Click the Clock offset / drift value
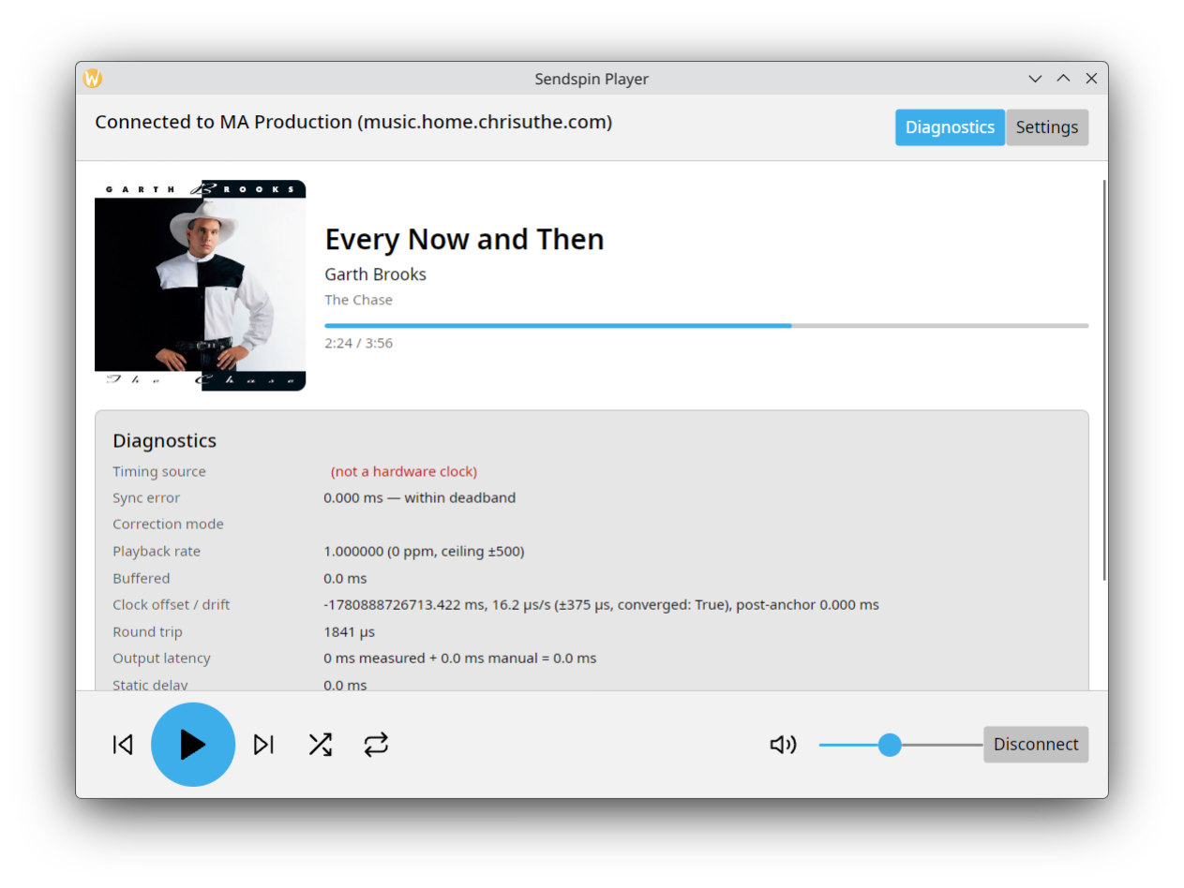 pyautogui.click(x=601, y=604)
